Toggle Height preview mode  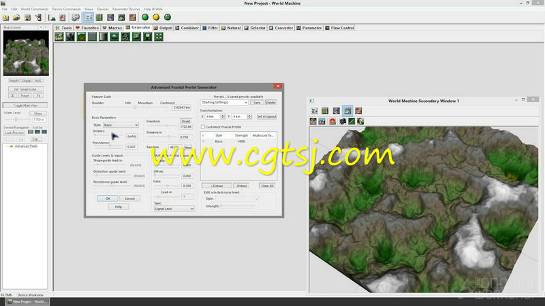pyautogui.click(x=14, y=81)
